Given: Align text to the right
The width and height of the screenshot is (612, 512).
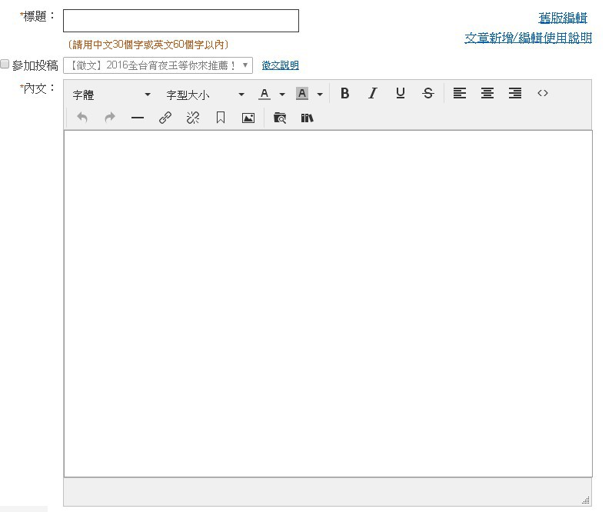Looking at the screenshot, I should pyautogui.click(x=515, y=94).
